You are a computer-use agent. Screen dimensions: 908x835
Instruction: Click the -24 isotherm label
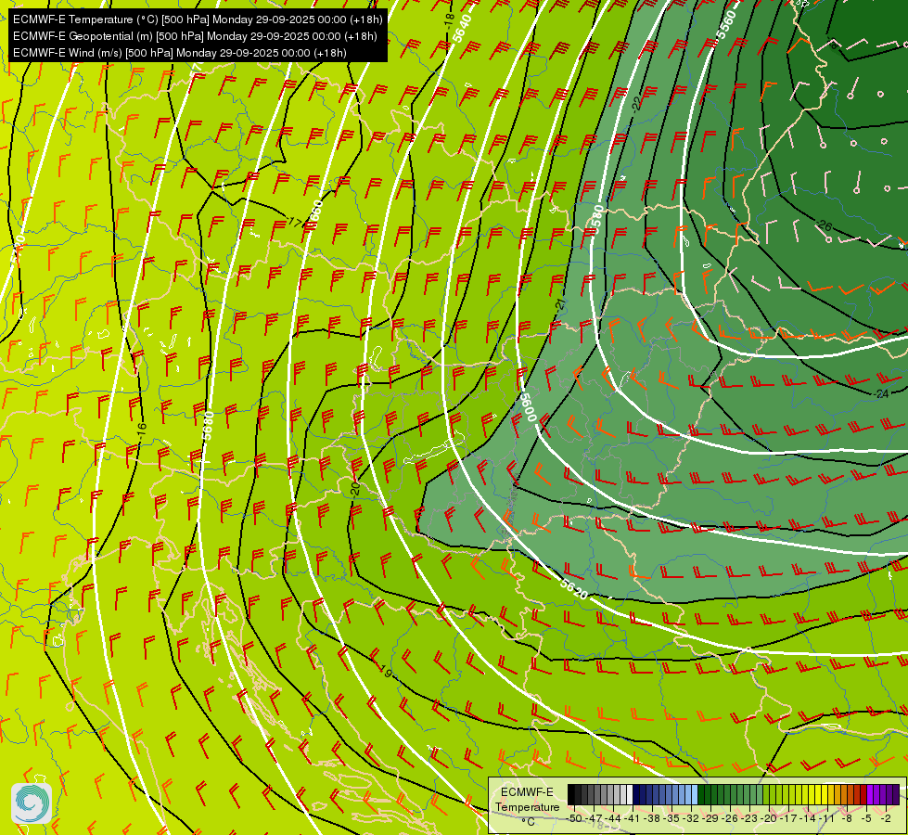coord(881,394)
